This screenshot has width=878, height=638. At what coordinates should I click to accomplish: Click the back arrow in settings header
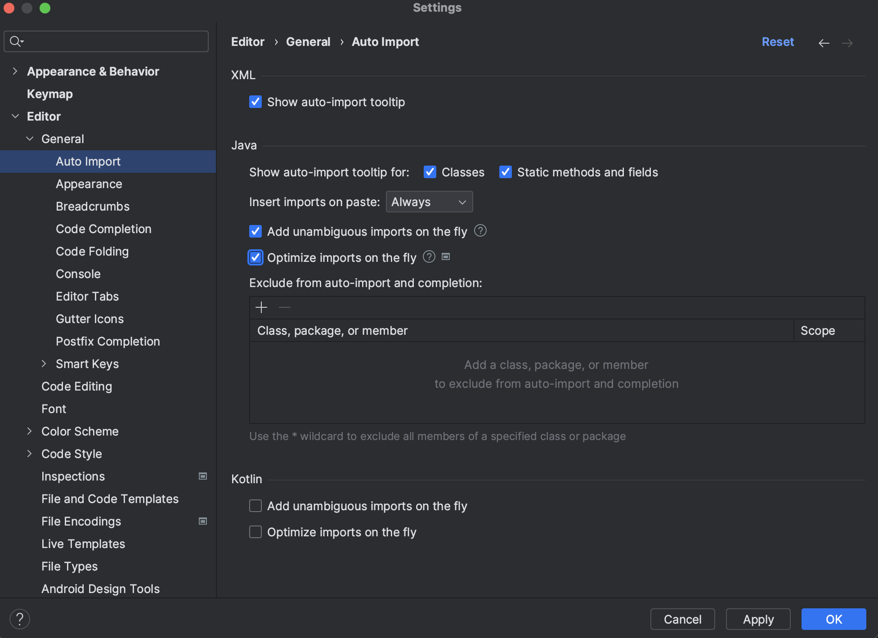tap(824, 43)
